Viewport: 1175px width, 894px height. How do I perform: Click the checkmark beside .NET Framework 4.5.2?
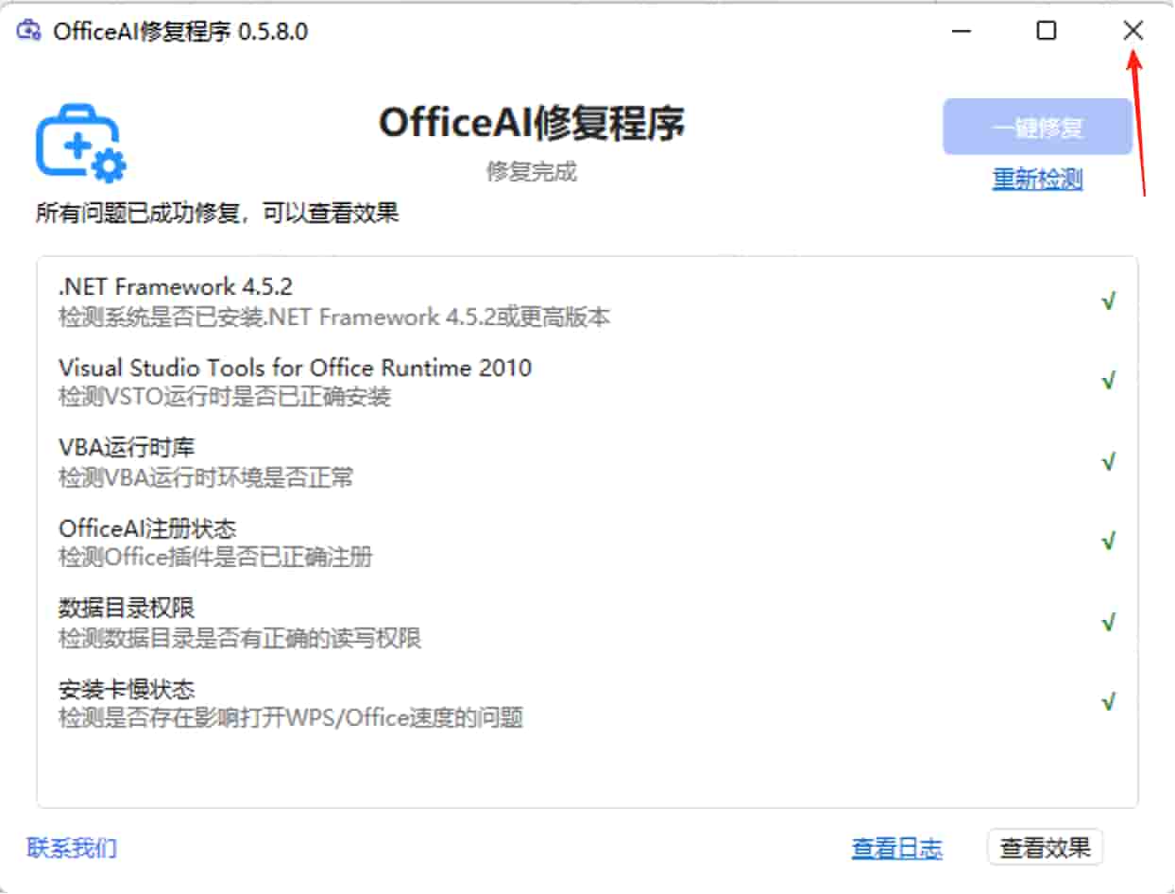[1107, 301]
